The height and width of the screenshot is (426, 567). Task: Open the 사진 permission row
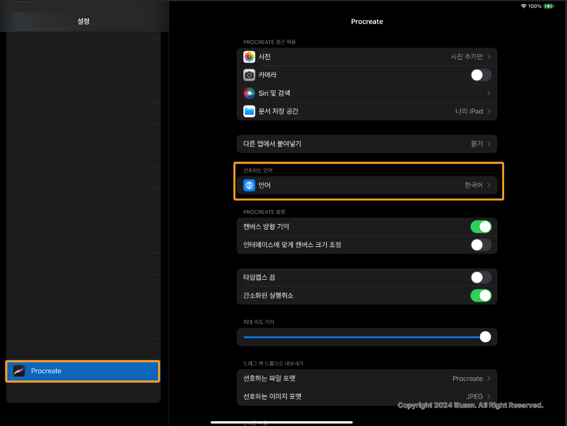coord(367,57)
